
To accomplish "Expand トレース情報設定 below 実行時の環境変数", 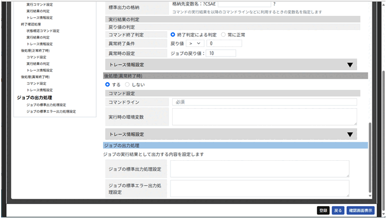I will (x=231, y=134).
